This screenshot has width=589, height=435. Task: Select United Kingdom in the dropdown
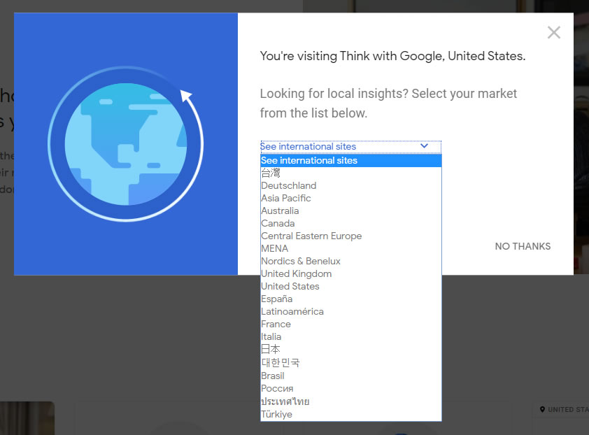click(x=296, y=273)
